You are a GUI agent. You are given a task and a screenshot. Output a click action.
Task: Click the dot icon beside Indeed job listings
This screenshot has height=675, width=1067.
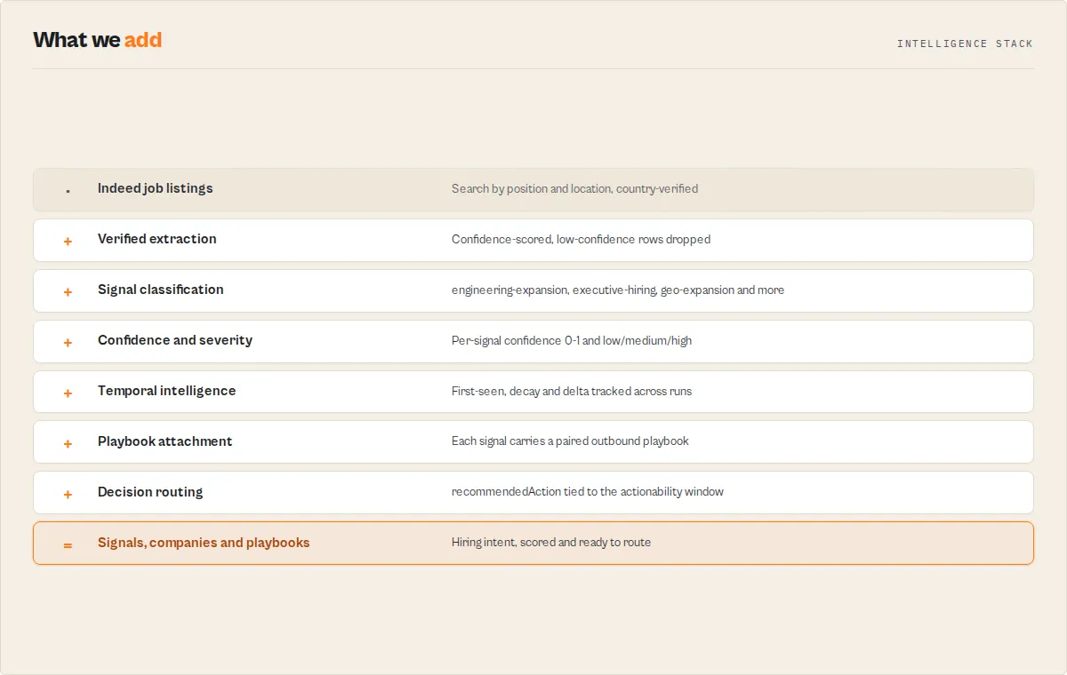tap(68, 191)
